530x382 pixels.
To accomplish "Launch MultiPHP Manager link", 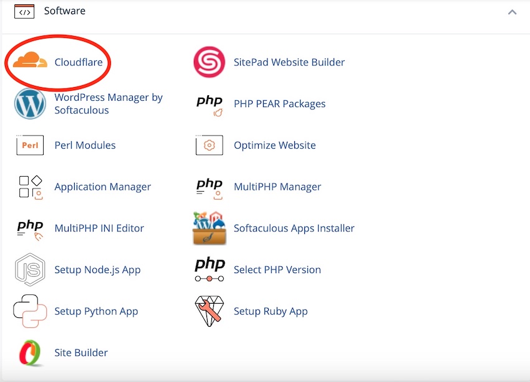I will click(x=277, y=187).
